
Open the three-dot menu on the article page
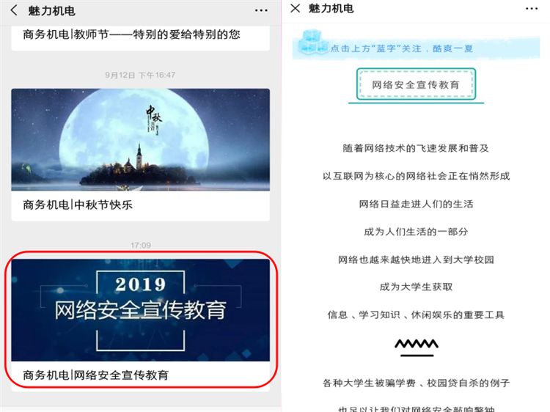click(532, 8)
